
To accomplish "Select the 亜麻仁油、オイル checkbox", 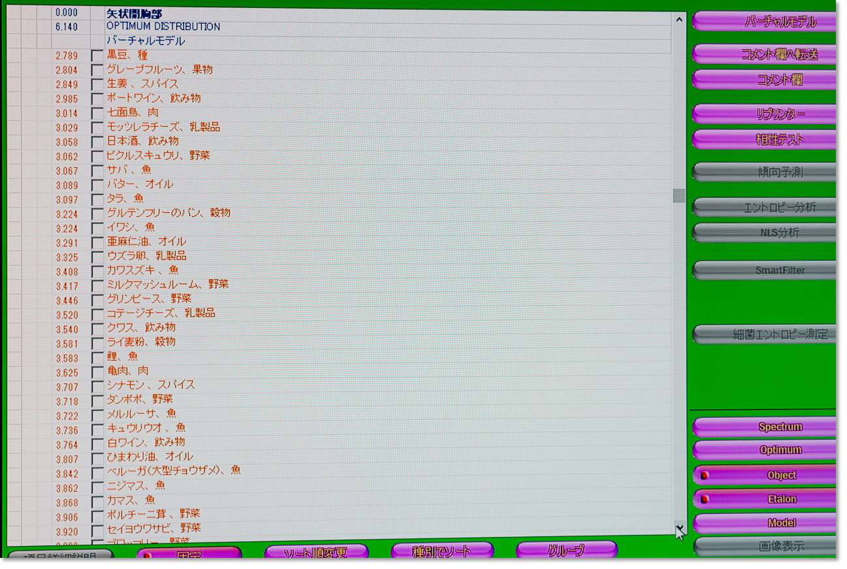I will click(97, 243).
